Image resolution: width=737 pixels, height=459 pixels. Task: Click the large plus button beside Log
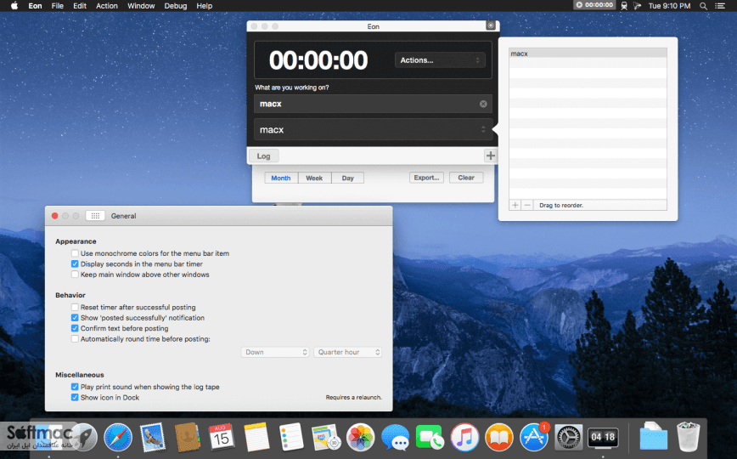pyautogui.click(x=490, y=156)
